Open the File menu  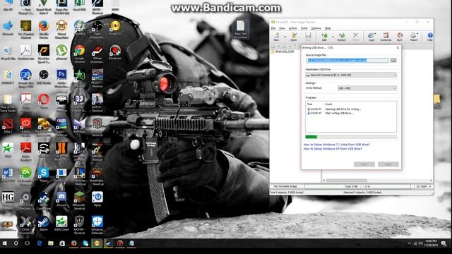(273, 28)
